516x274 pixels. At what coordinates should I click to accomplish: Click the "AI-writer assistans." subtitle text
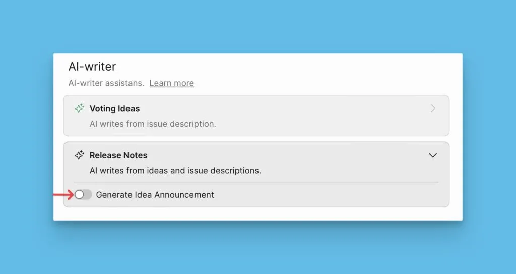tap(106, 83)
